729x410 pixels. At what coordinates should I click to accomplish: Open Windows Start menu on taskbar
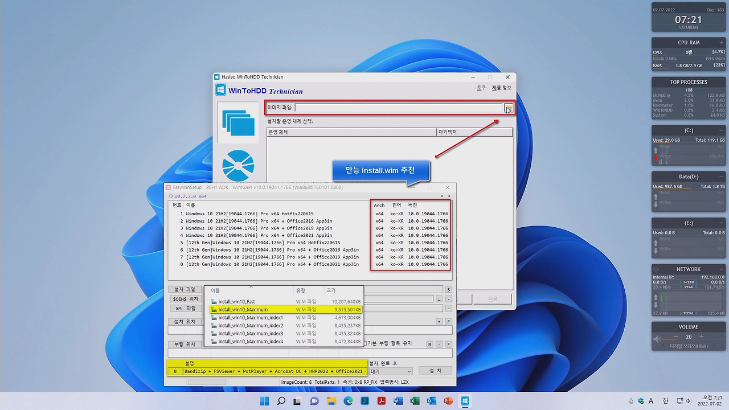(265, 401)
